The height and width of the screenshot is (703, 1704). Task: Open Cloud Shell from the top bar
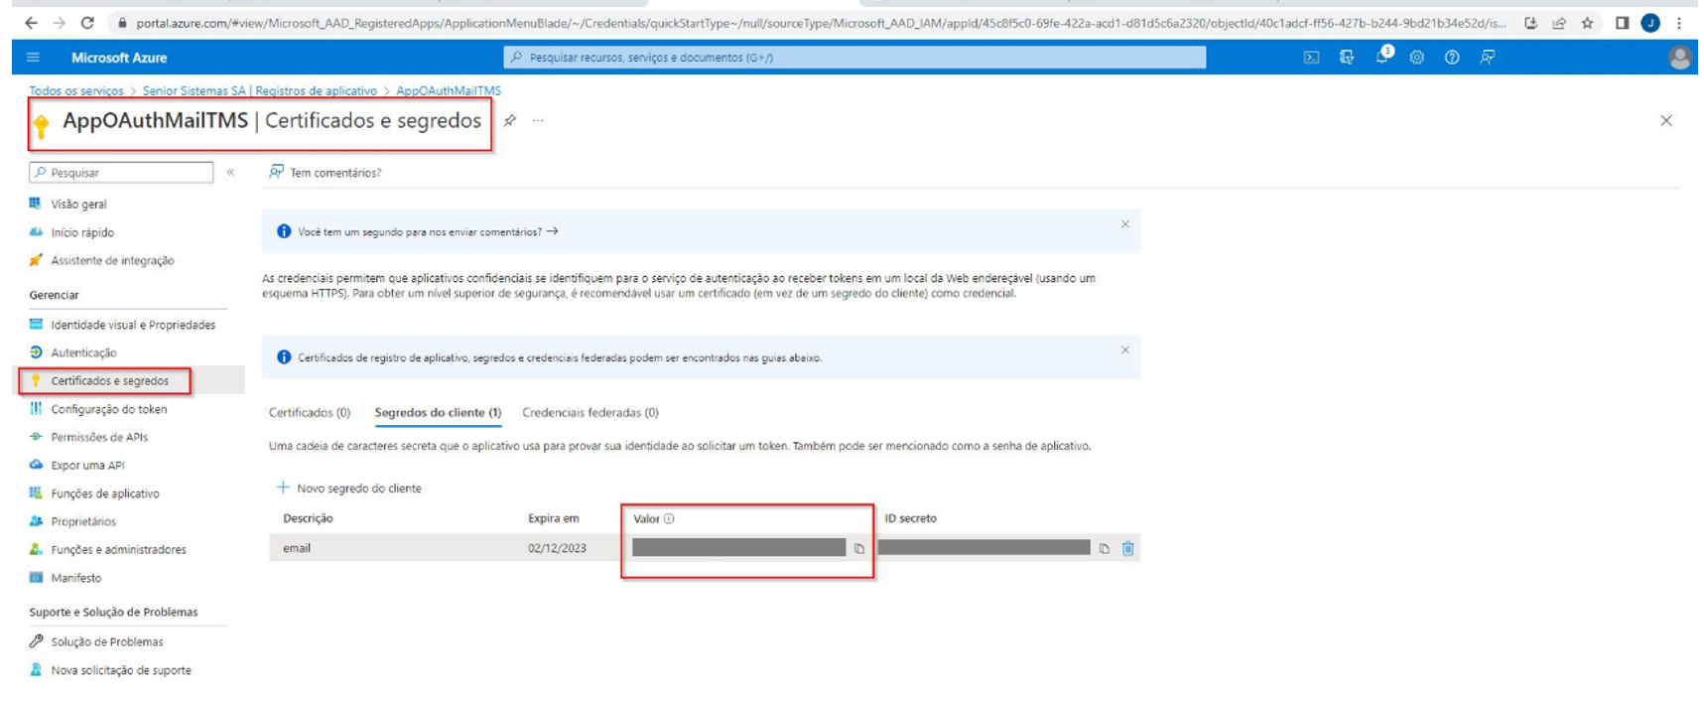1311,58
